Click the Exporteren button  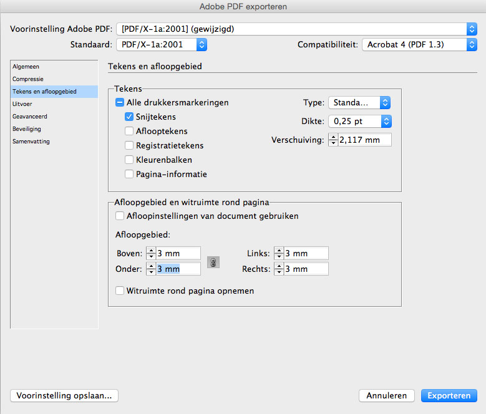tap(449, 395)
